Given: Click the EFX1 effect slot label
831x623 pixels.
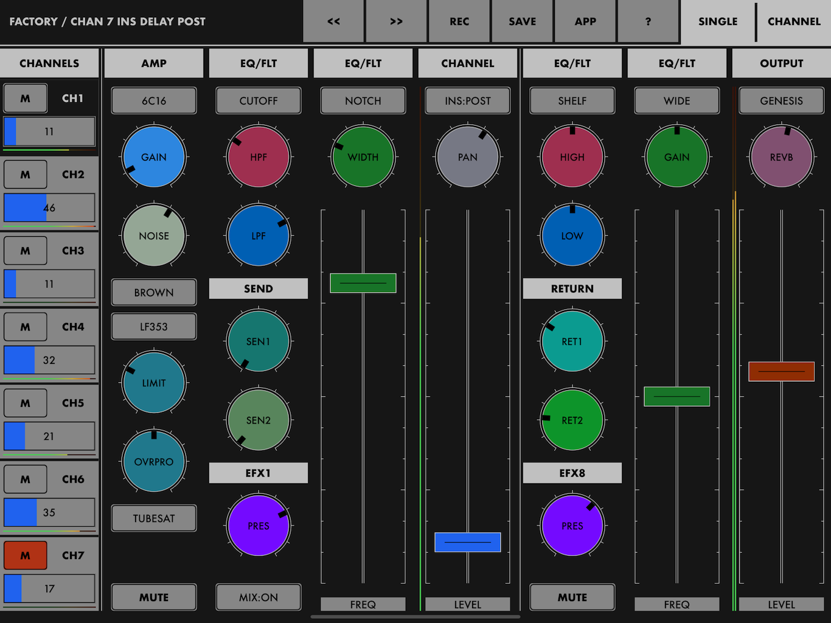Looking at the screenshot, I should click(x=259, y=473).
